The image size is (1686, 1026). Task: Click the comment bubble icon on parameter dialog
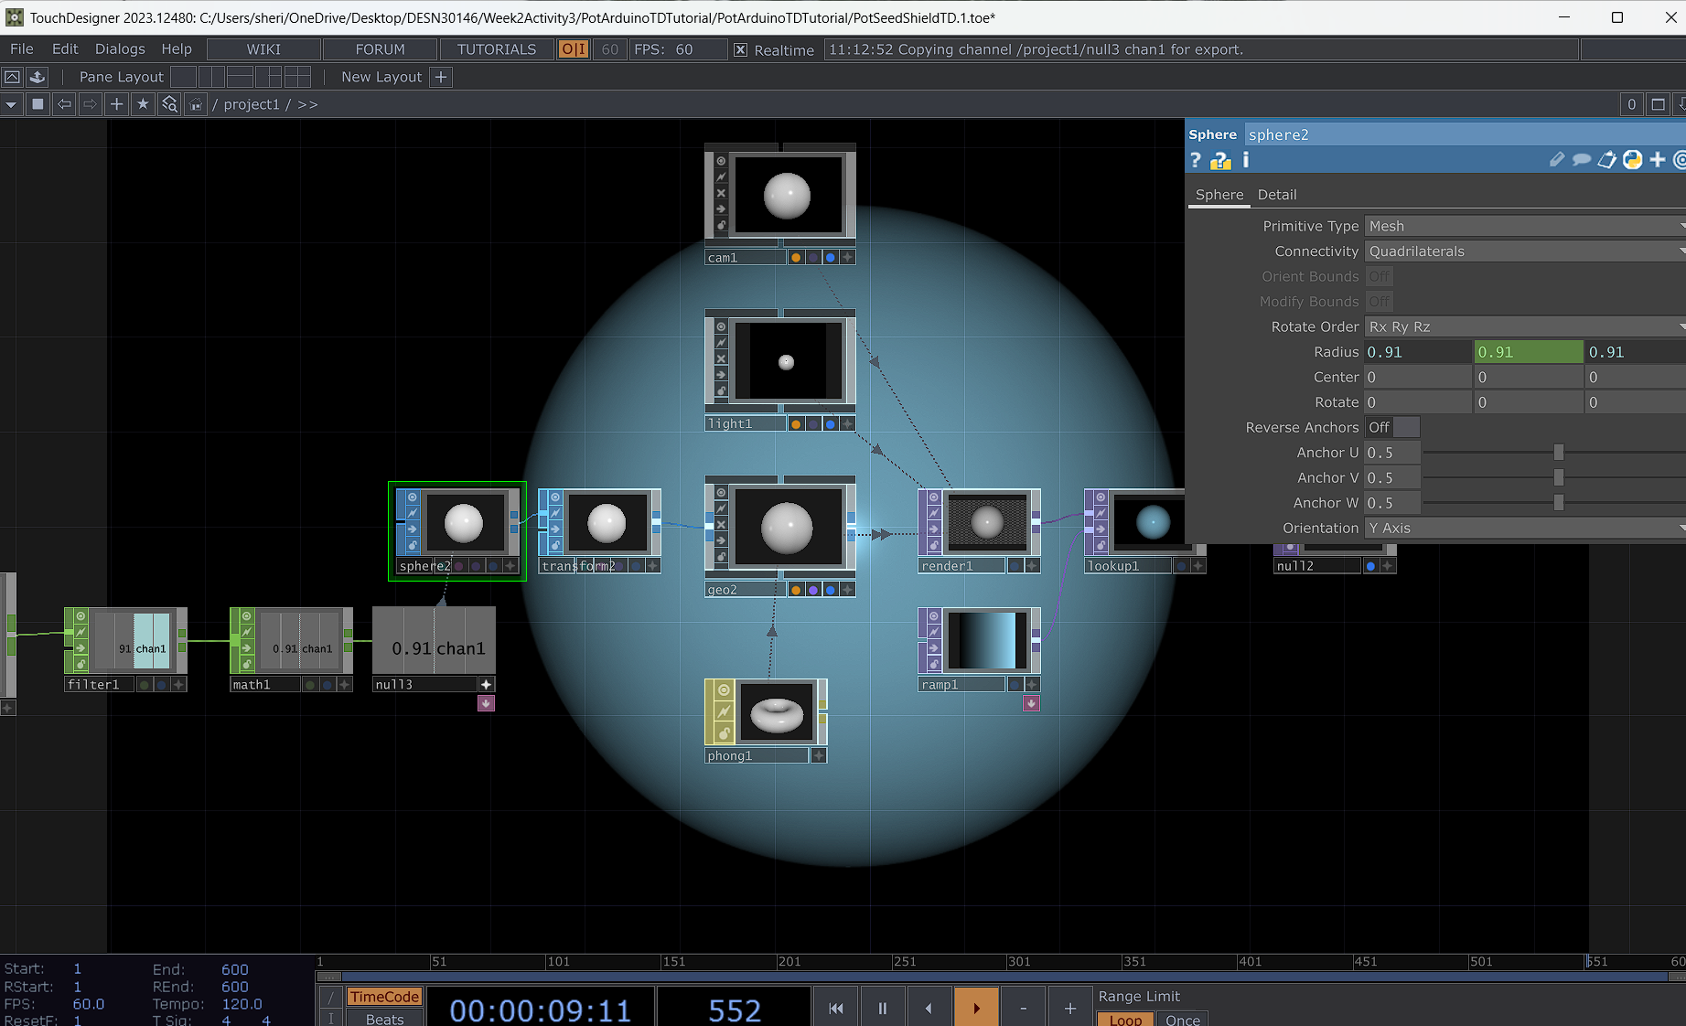1580,159
